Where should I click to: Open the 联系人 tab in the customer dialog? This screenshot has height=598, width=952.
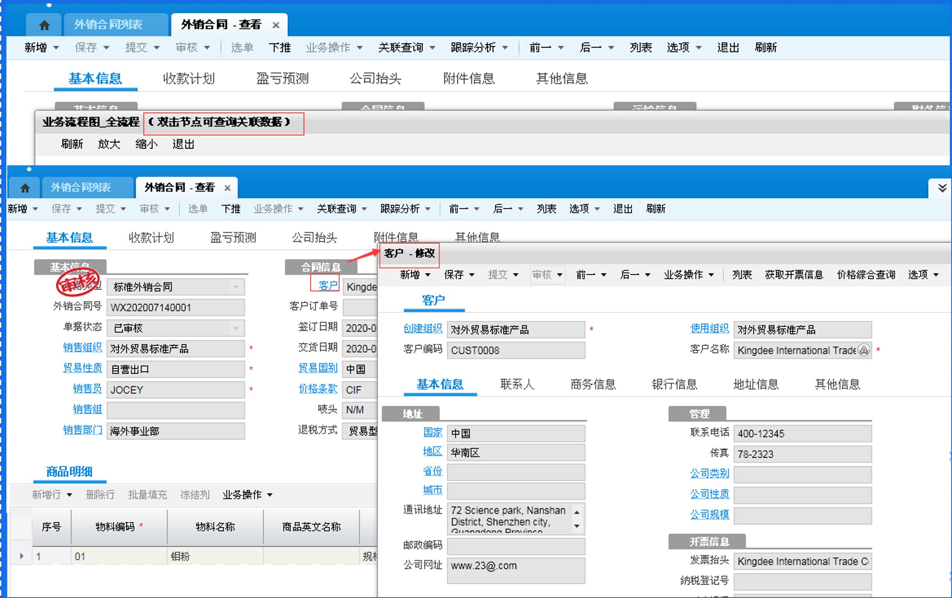[x=517, y=384]
